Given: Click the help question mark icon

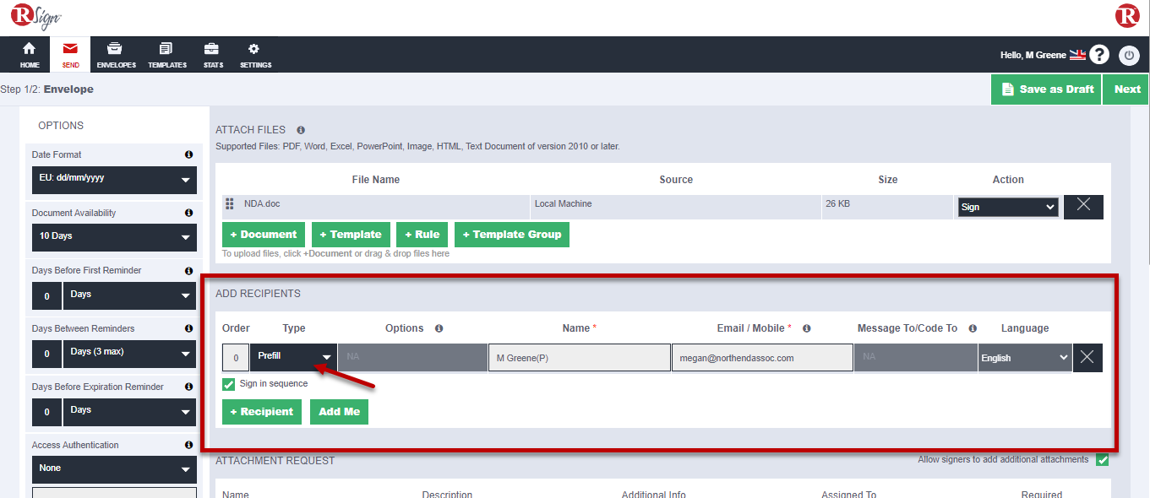Looking at the screenshot, I should 1098,55.
